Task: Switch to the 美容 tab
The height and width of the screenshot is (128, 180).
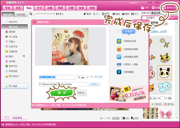Action: (18, 8)
